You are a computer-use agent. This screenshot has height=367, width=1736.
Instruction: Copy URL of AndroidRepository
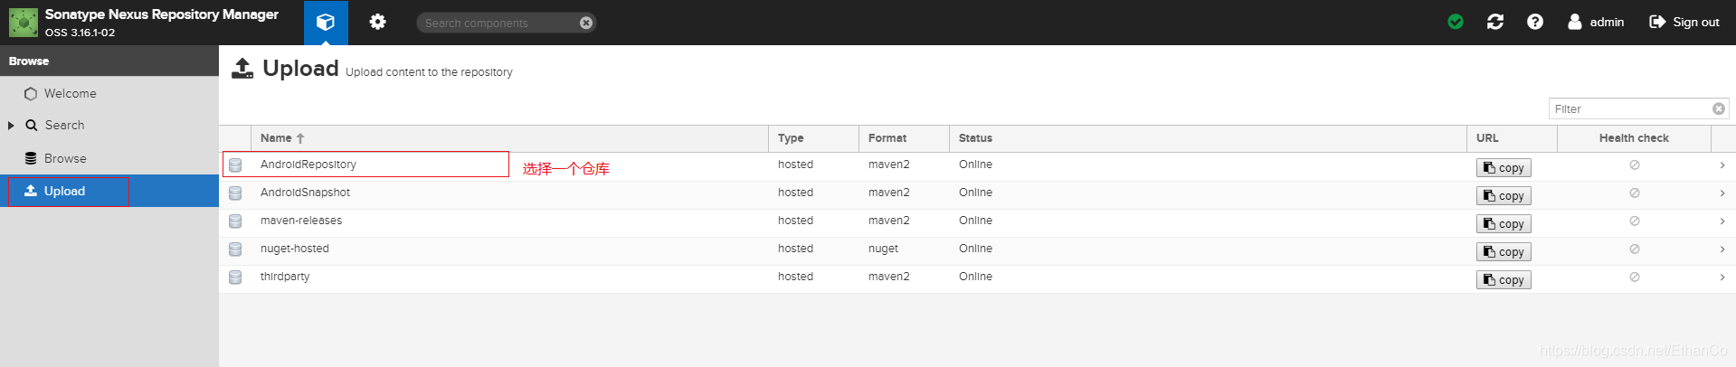pos(1504,168)
